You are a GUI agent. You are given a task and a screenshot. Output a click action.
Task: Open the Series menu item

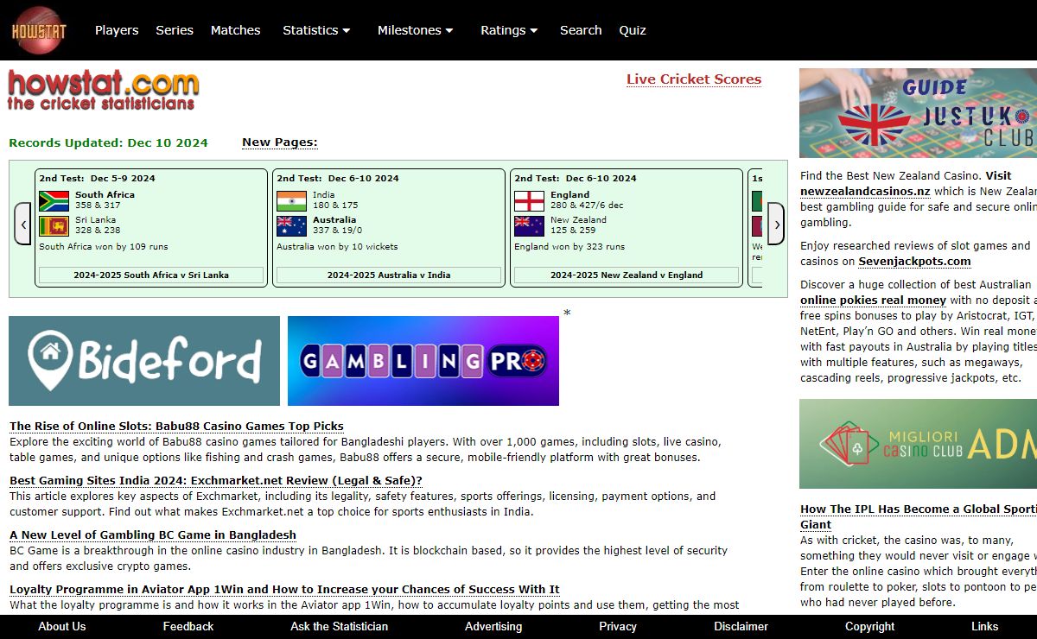[175, 30]
